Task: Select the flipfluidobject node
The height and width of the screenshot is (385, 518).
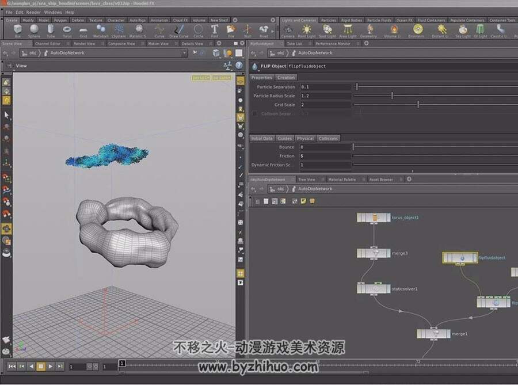Action: pos(460,258)
